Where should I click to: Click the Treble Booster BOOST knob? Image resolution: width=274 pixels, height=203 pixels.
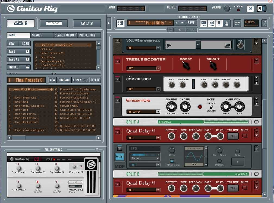(186, 65)
